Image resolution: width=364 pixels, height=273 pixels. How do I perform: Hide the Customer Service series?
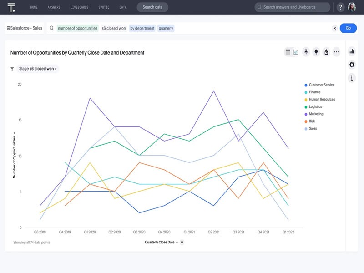click(x=322, y=84)
